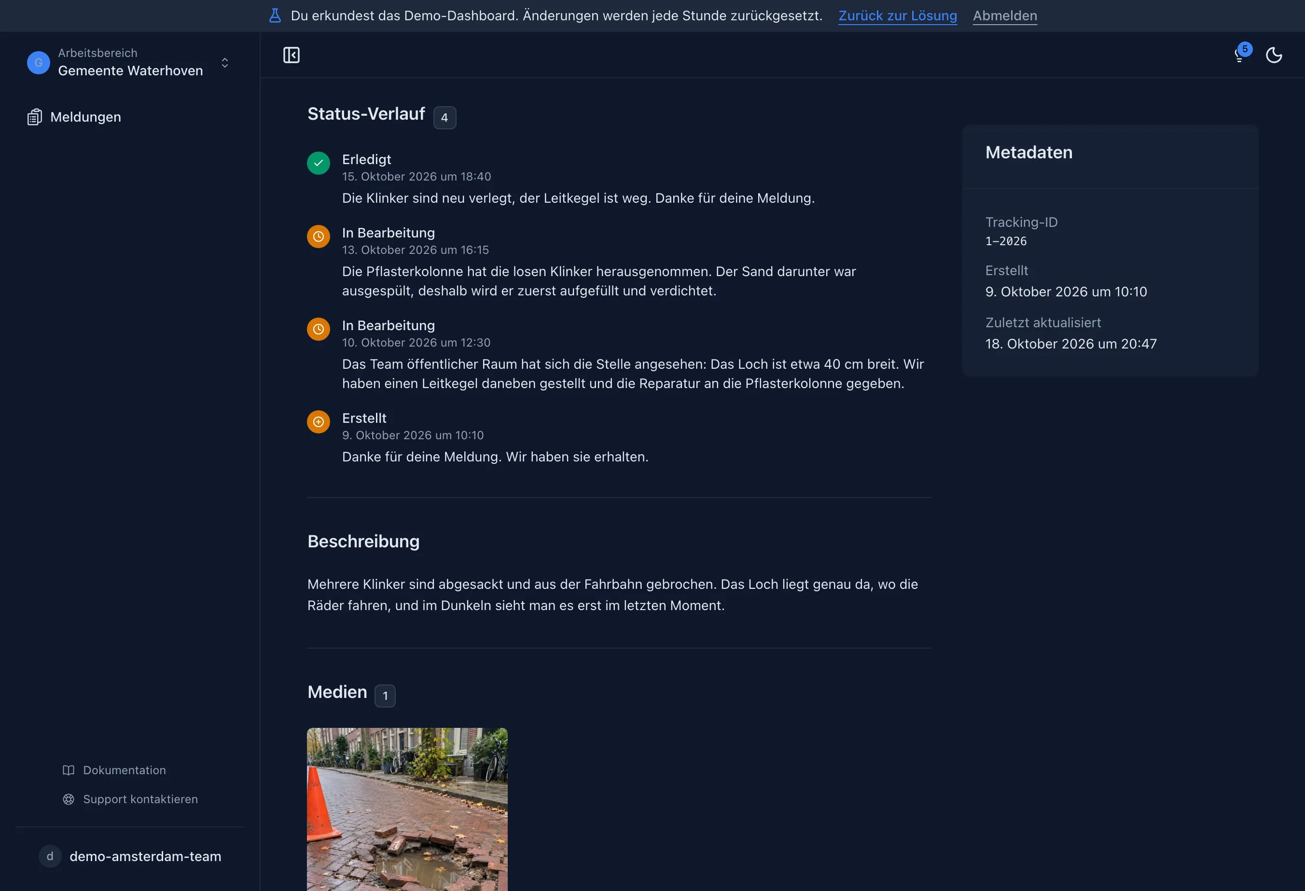This screenshot has width=1305, height=891.
Task: Expand the Gemeente Waterhoven workspace switcher
Action: pyautogui.click(x=130, y=62)
